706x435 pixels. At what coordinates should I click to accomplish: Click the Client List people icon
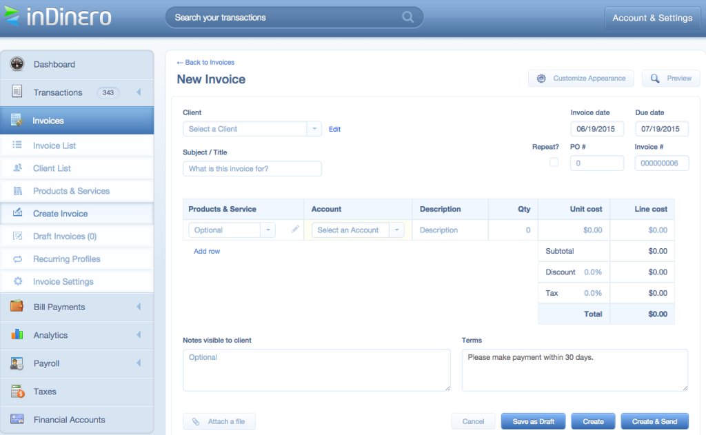coord(17,168)
